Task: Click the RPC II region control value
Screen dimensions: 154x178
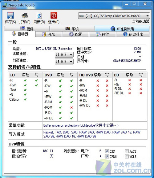Action: tap(48, 151)
